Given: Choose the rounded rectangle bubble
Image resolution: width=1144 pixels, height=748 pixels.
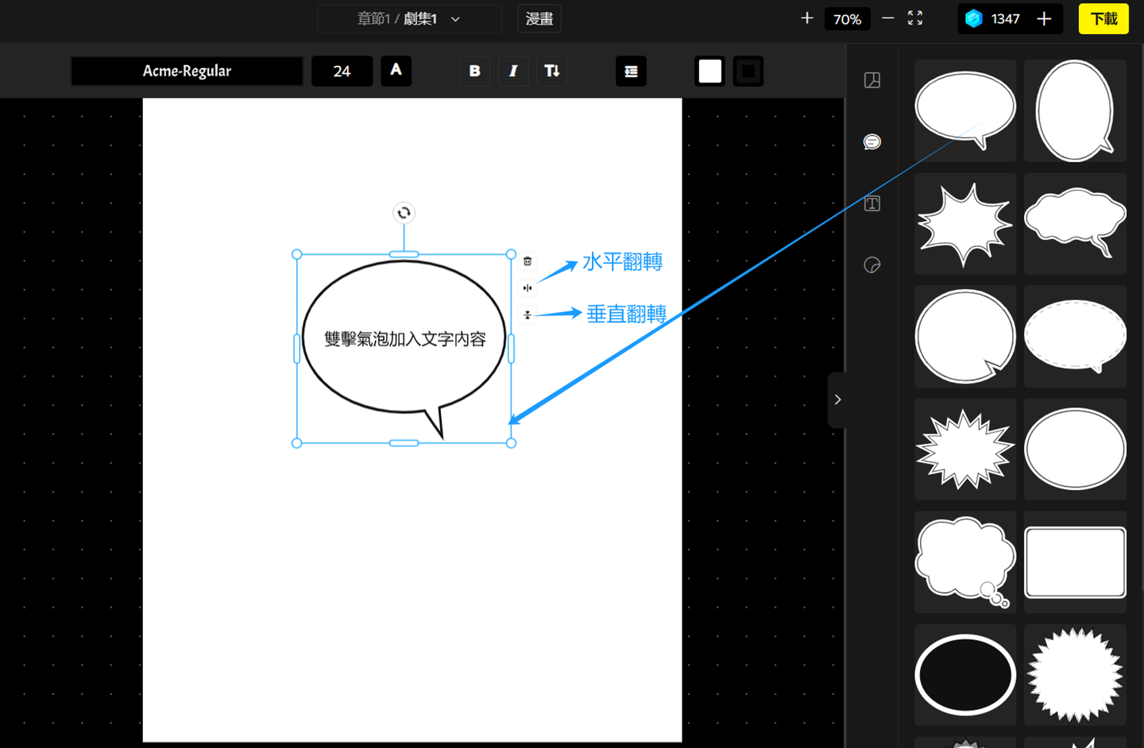Looking at the screenshot, I should [1075, 562].
